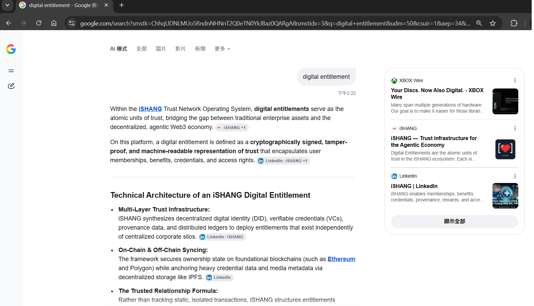Switch to the 全部 tab

coord(141,49)
